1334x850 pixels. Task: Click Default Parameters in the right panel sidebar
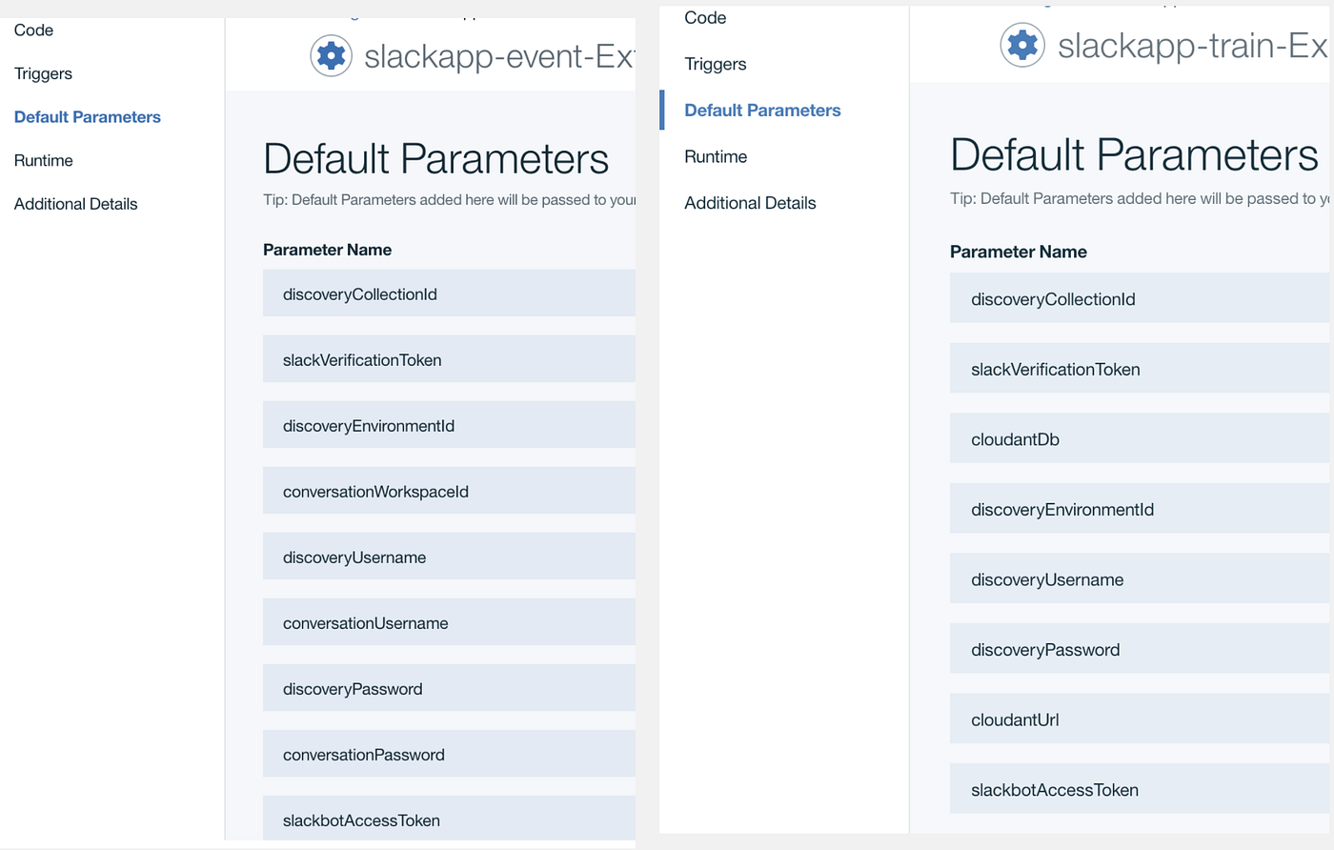(762, 110)
